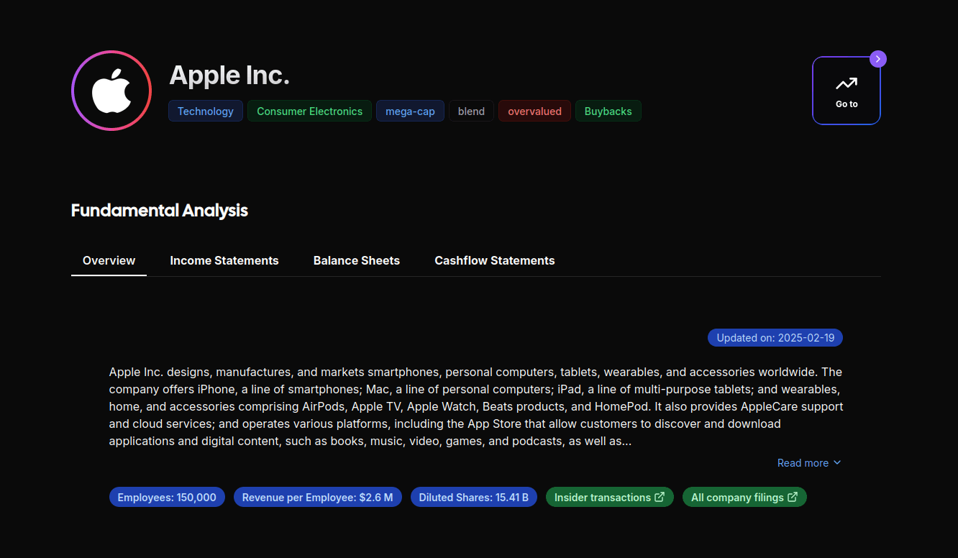Click the external link icon on Insider transactions
This screenshot has width=958, height=558.
(660, 497)
